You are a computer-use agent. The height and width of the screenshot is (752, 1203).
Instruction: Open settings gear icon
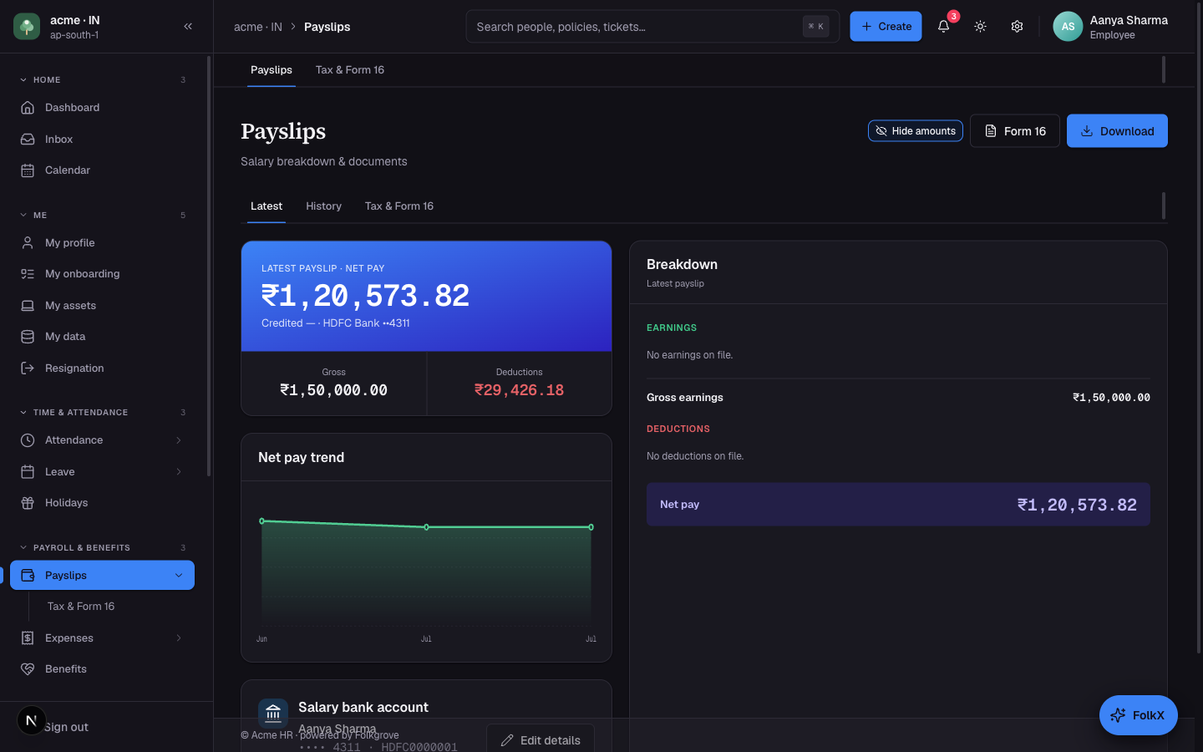click(x=1017, y=27)
